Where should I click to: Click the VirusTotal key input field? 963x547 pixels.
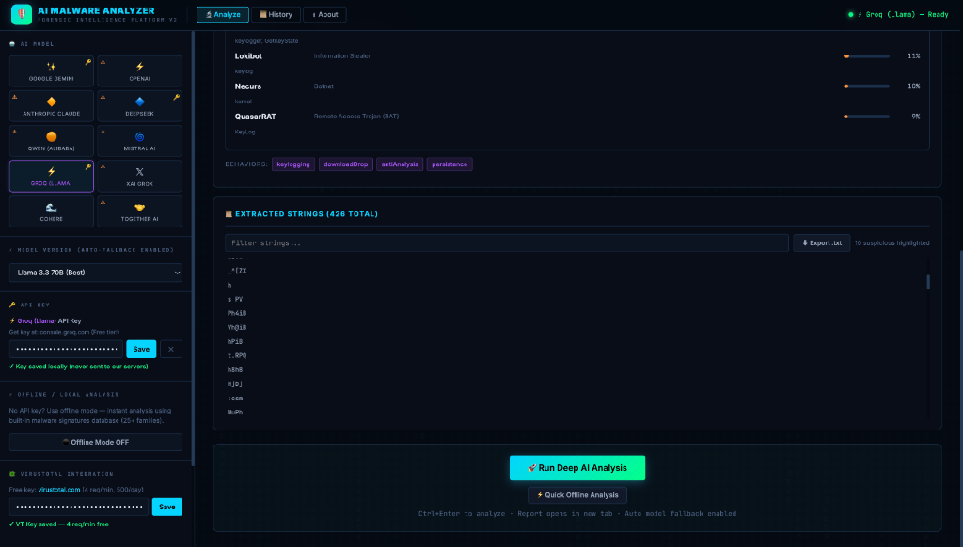[79, 507]
